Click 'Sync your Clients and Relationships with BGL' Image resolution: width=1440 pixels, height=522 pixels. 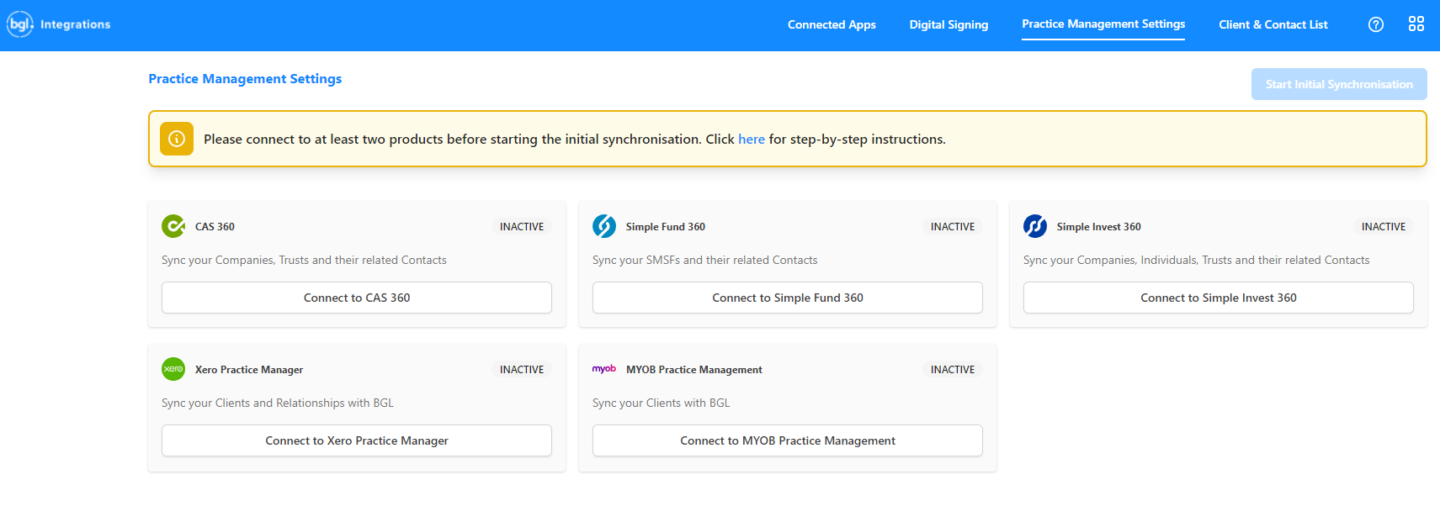point(278,403)
